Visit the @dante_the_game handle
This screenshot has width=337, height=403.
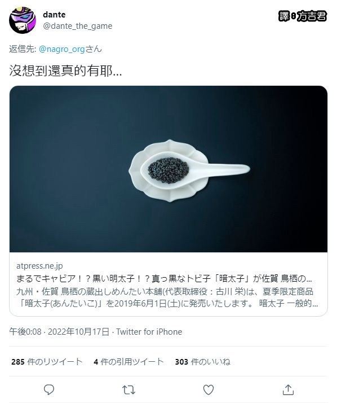coord(78,26)
